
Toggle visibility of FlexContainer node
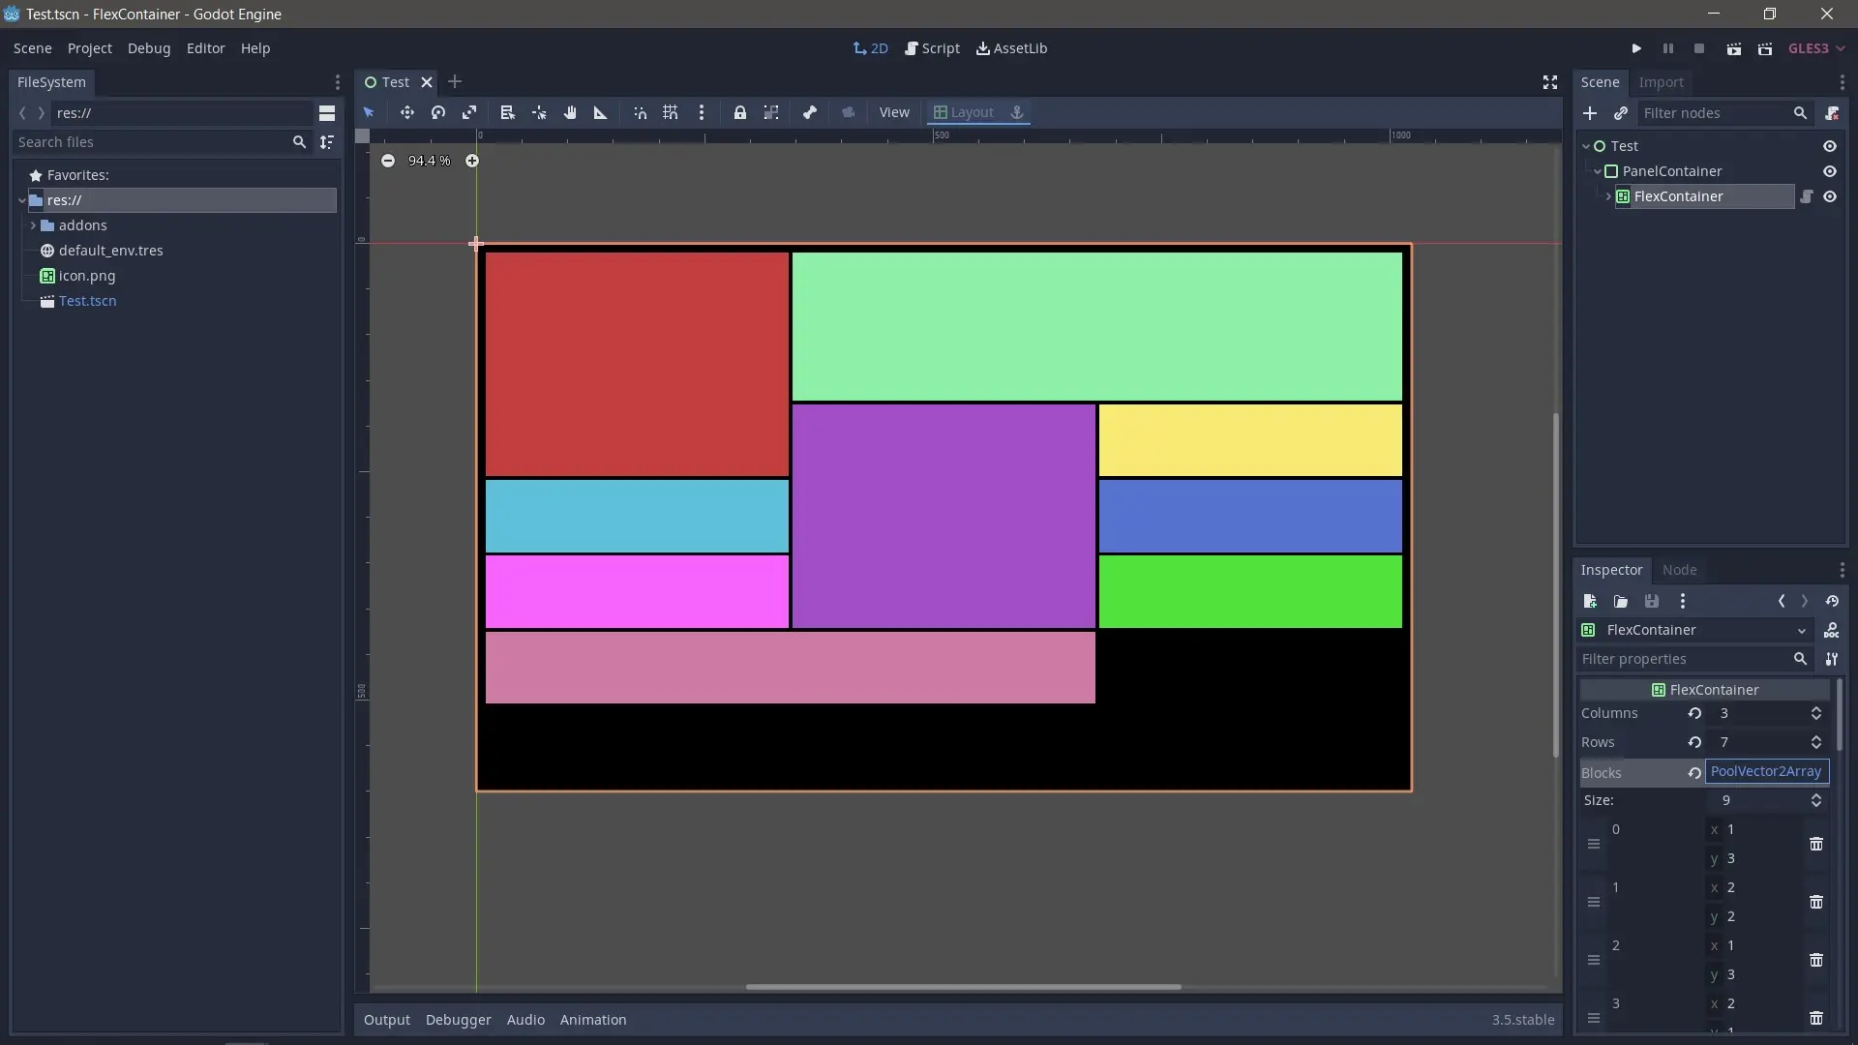tap(1830, 196)
